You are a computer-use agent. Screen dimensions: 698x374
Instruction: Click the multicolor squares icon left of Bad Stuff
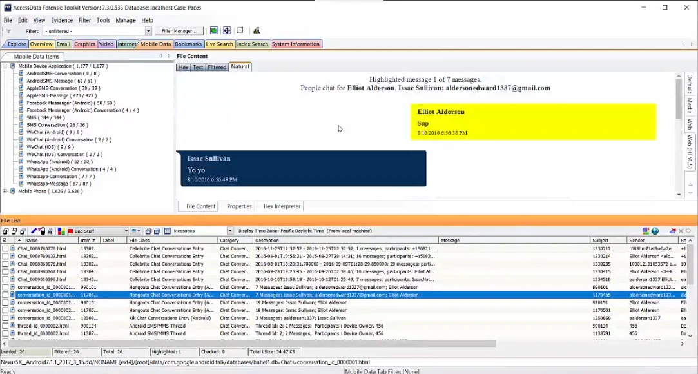pyautogui.click(x=61, y=231)
